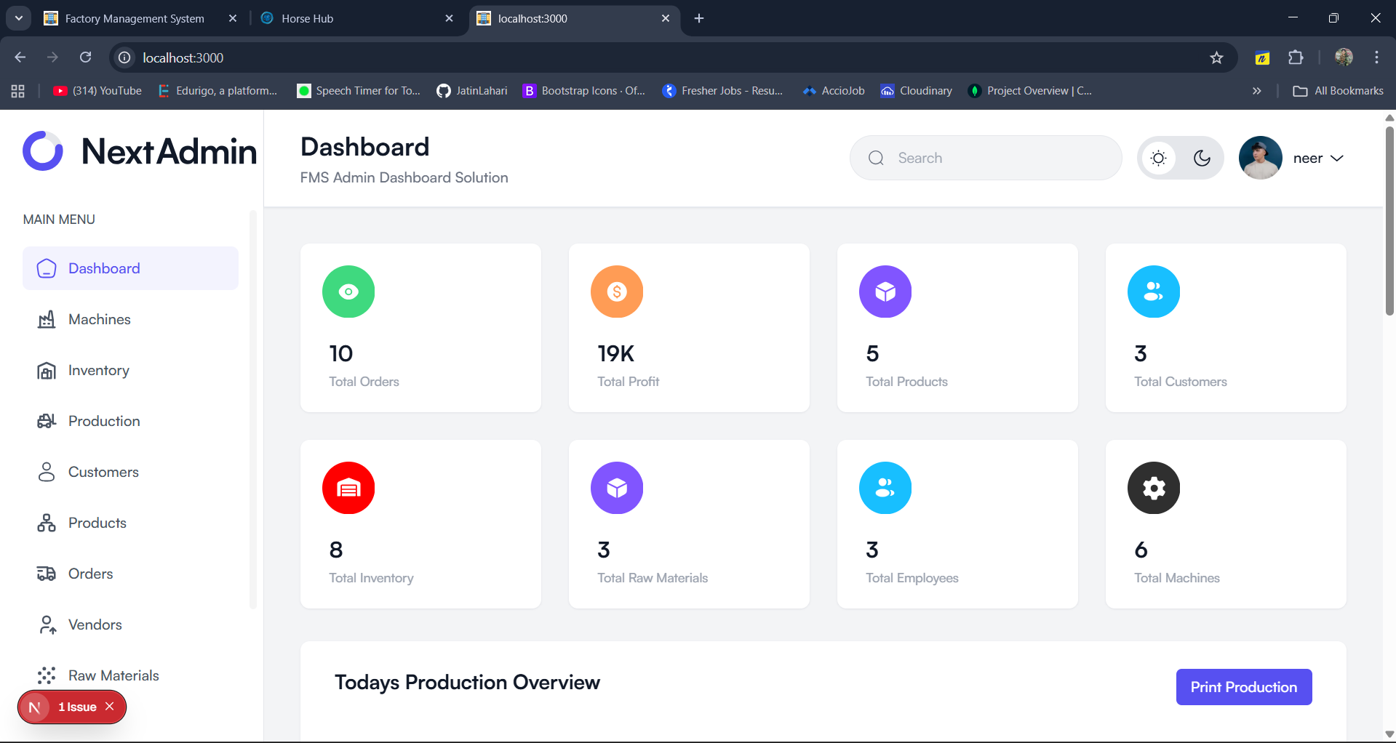
Task: Dismiss the 1 Issue badge
Action: coord(110,707)
